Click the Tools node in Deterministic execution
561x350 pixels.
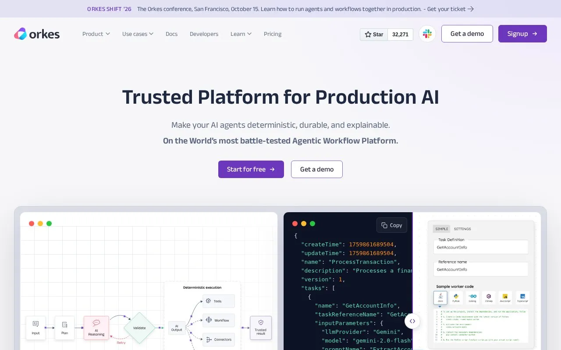pos(219,301)
